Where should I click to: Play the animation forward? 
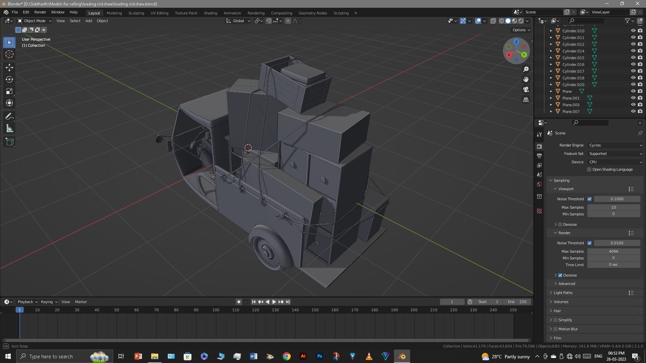point(274,302)
